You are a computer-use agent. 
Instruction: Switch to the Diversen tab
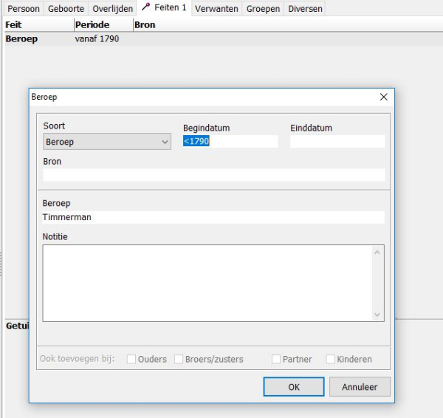coord(305,8)
